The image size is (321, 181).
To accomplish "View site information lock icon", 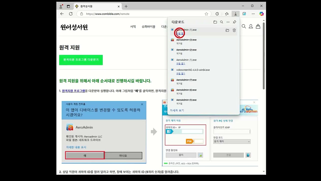I will pos(81,14).
